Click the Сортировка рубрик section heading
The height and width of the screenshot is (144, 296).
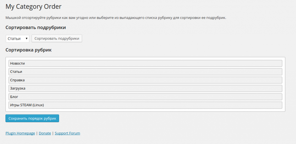coord(28,50)
